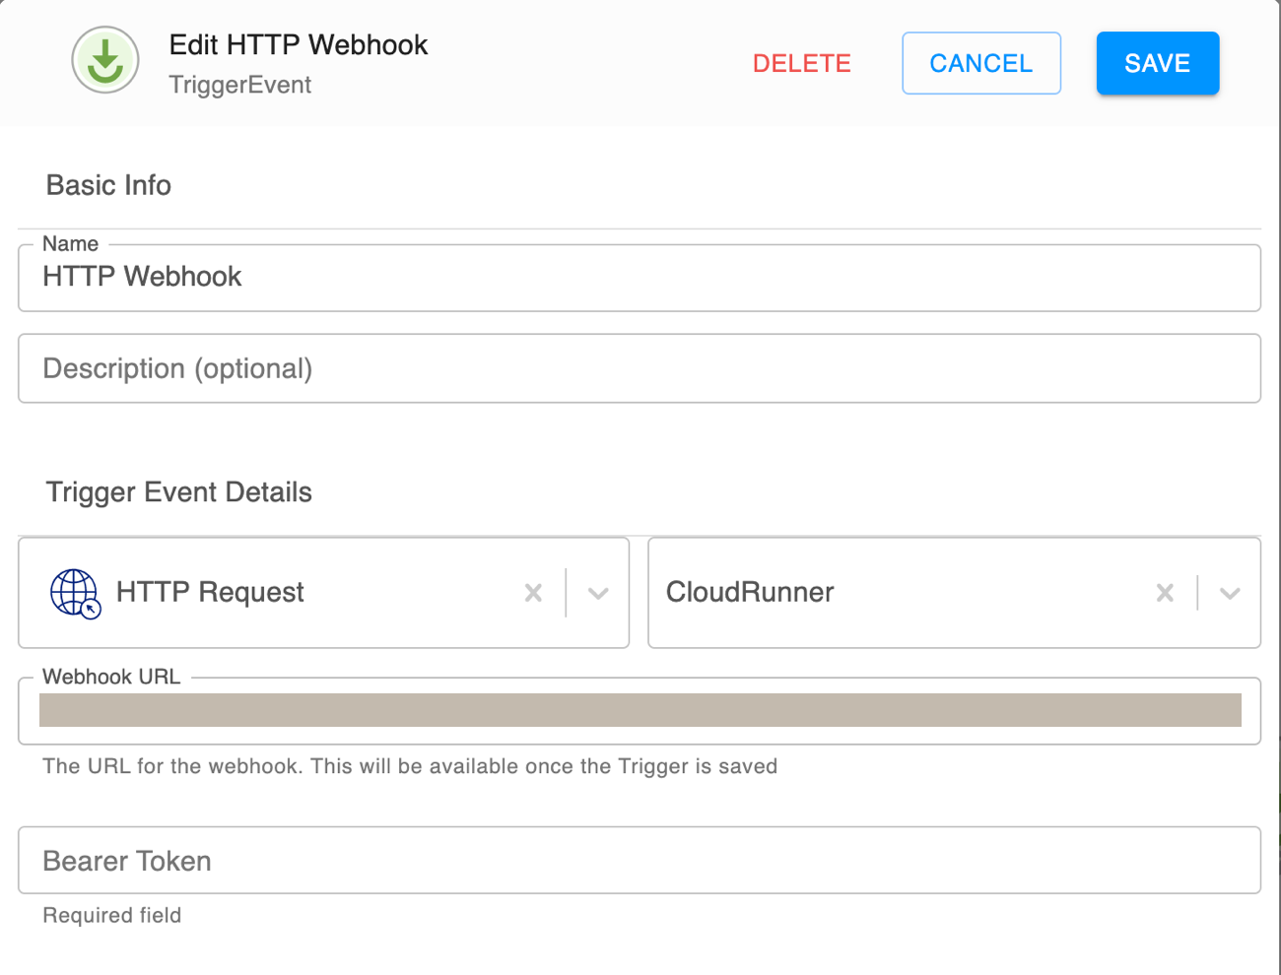Click the TriggerEvent subtitle text

pyautogui.click(x=240, y=86)
